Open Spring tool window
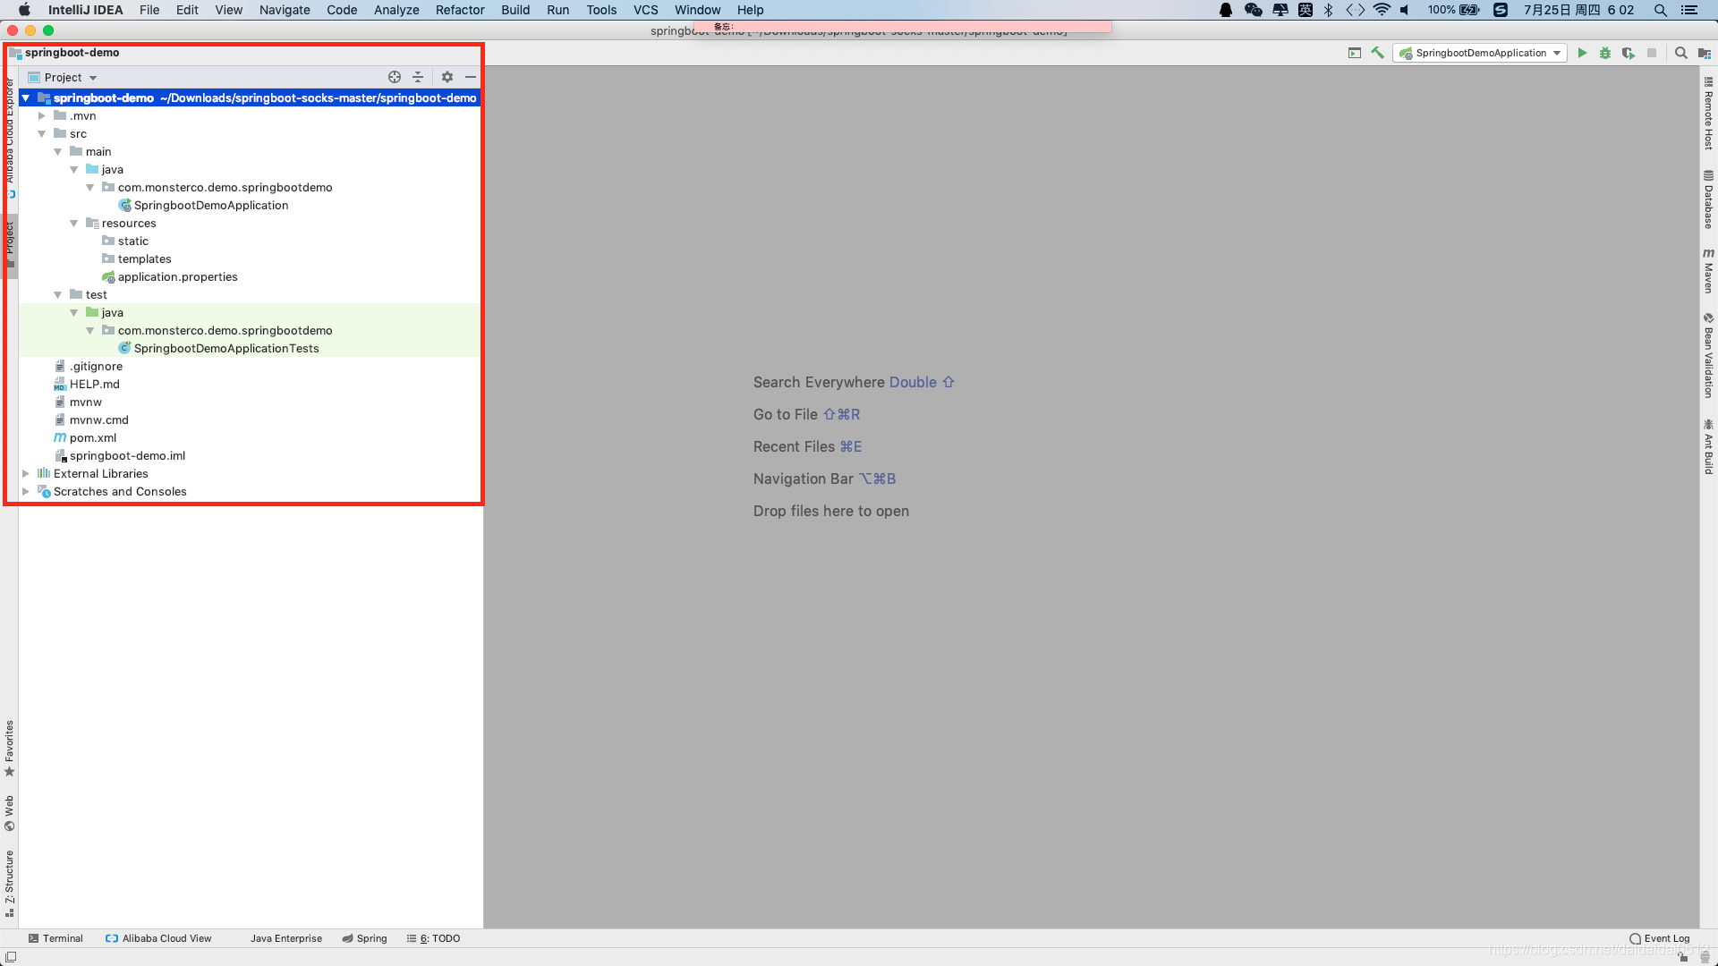 [x=364, y=938]
